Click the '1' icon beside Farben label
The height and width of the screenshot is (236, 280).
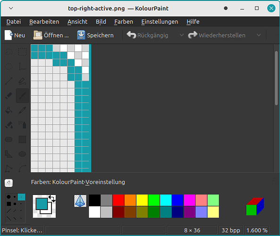[x=8, y=183]
